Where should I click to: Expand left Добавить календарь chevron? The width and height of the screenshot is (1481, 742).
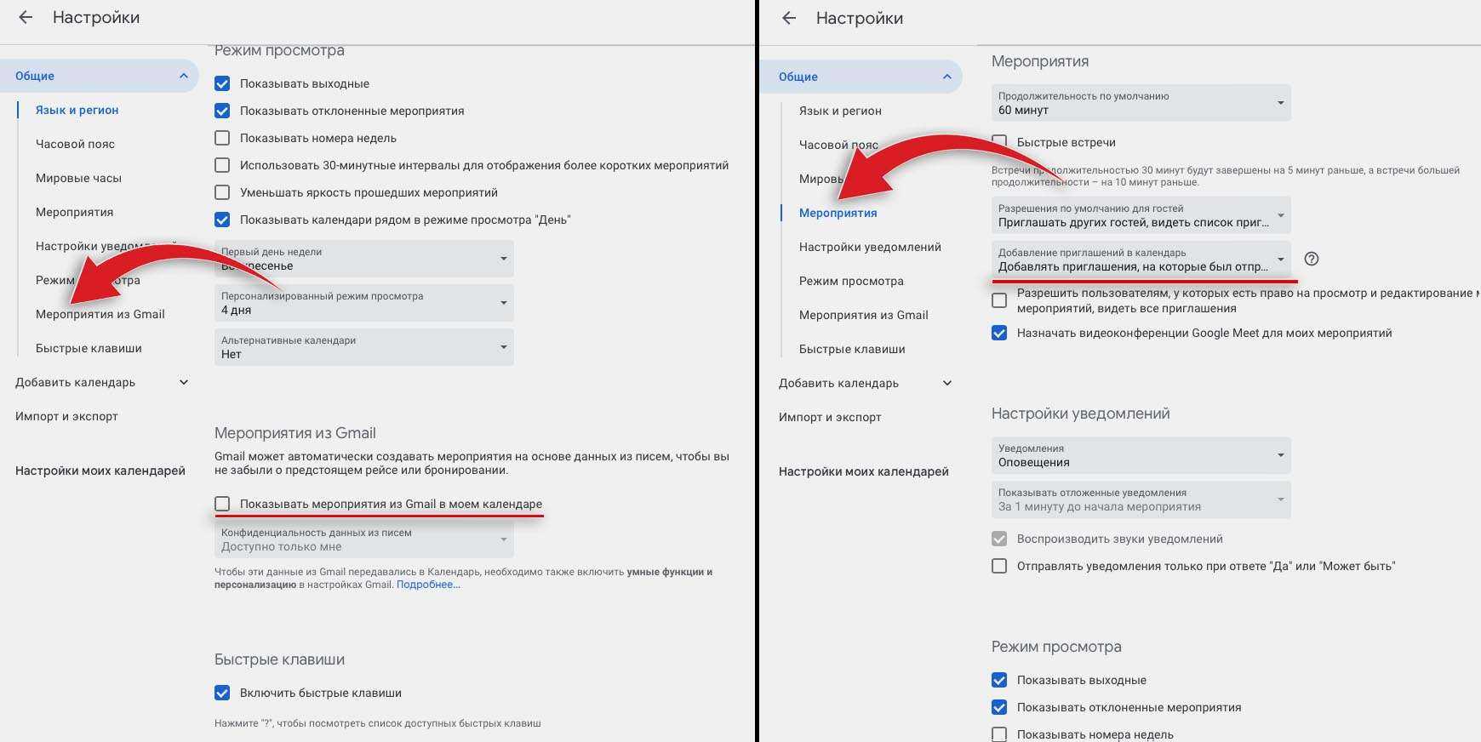(183, 382)
